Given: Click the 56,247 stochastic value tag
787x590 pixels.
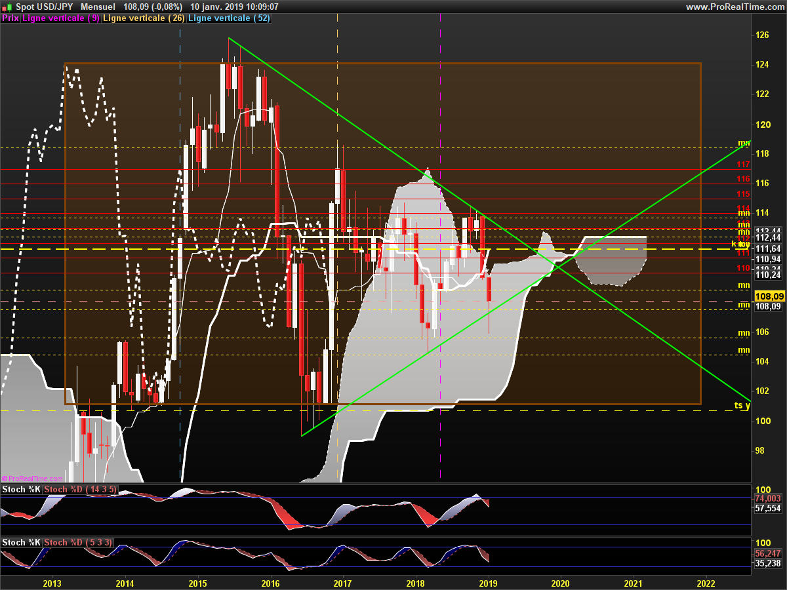Looking at the screenshot, I should 768,553.
